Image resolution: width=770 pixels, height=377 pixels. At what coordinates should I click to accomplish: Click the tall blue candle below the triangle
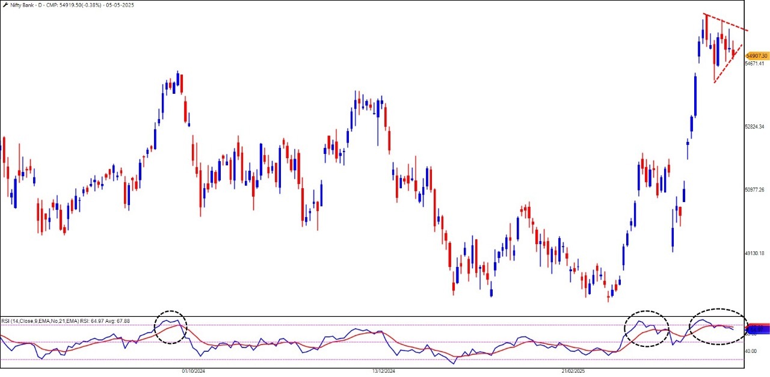pos(695,95)
